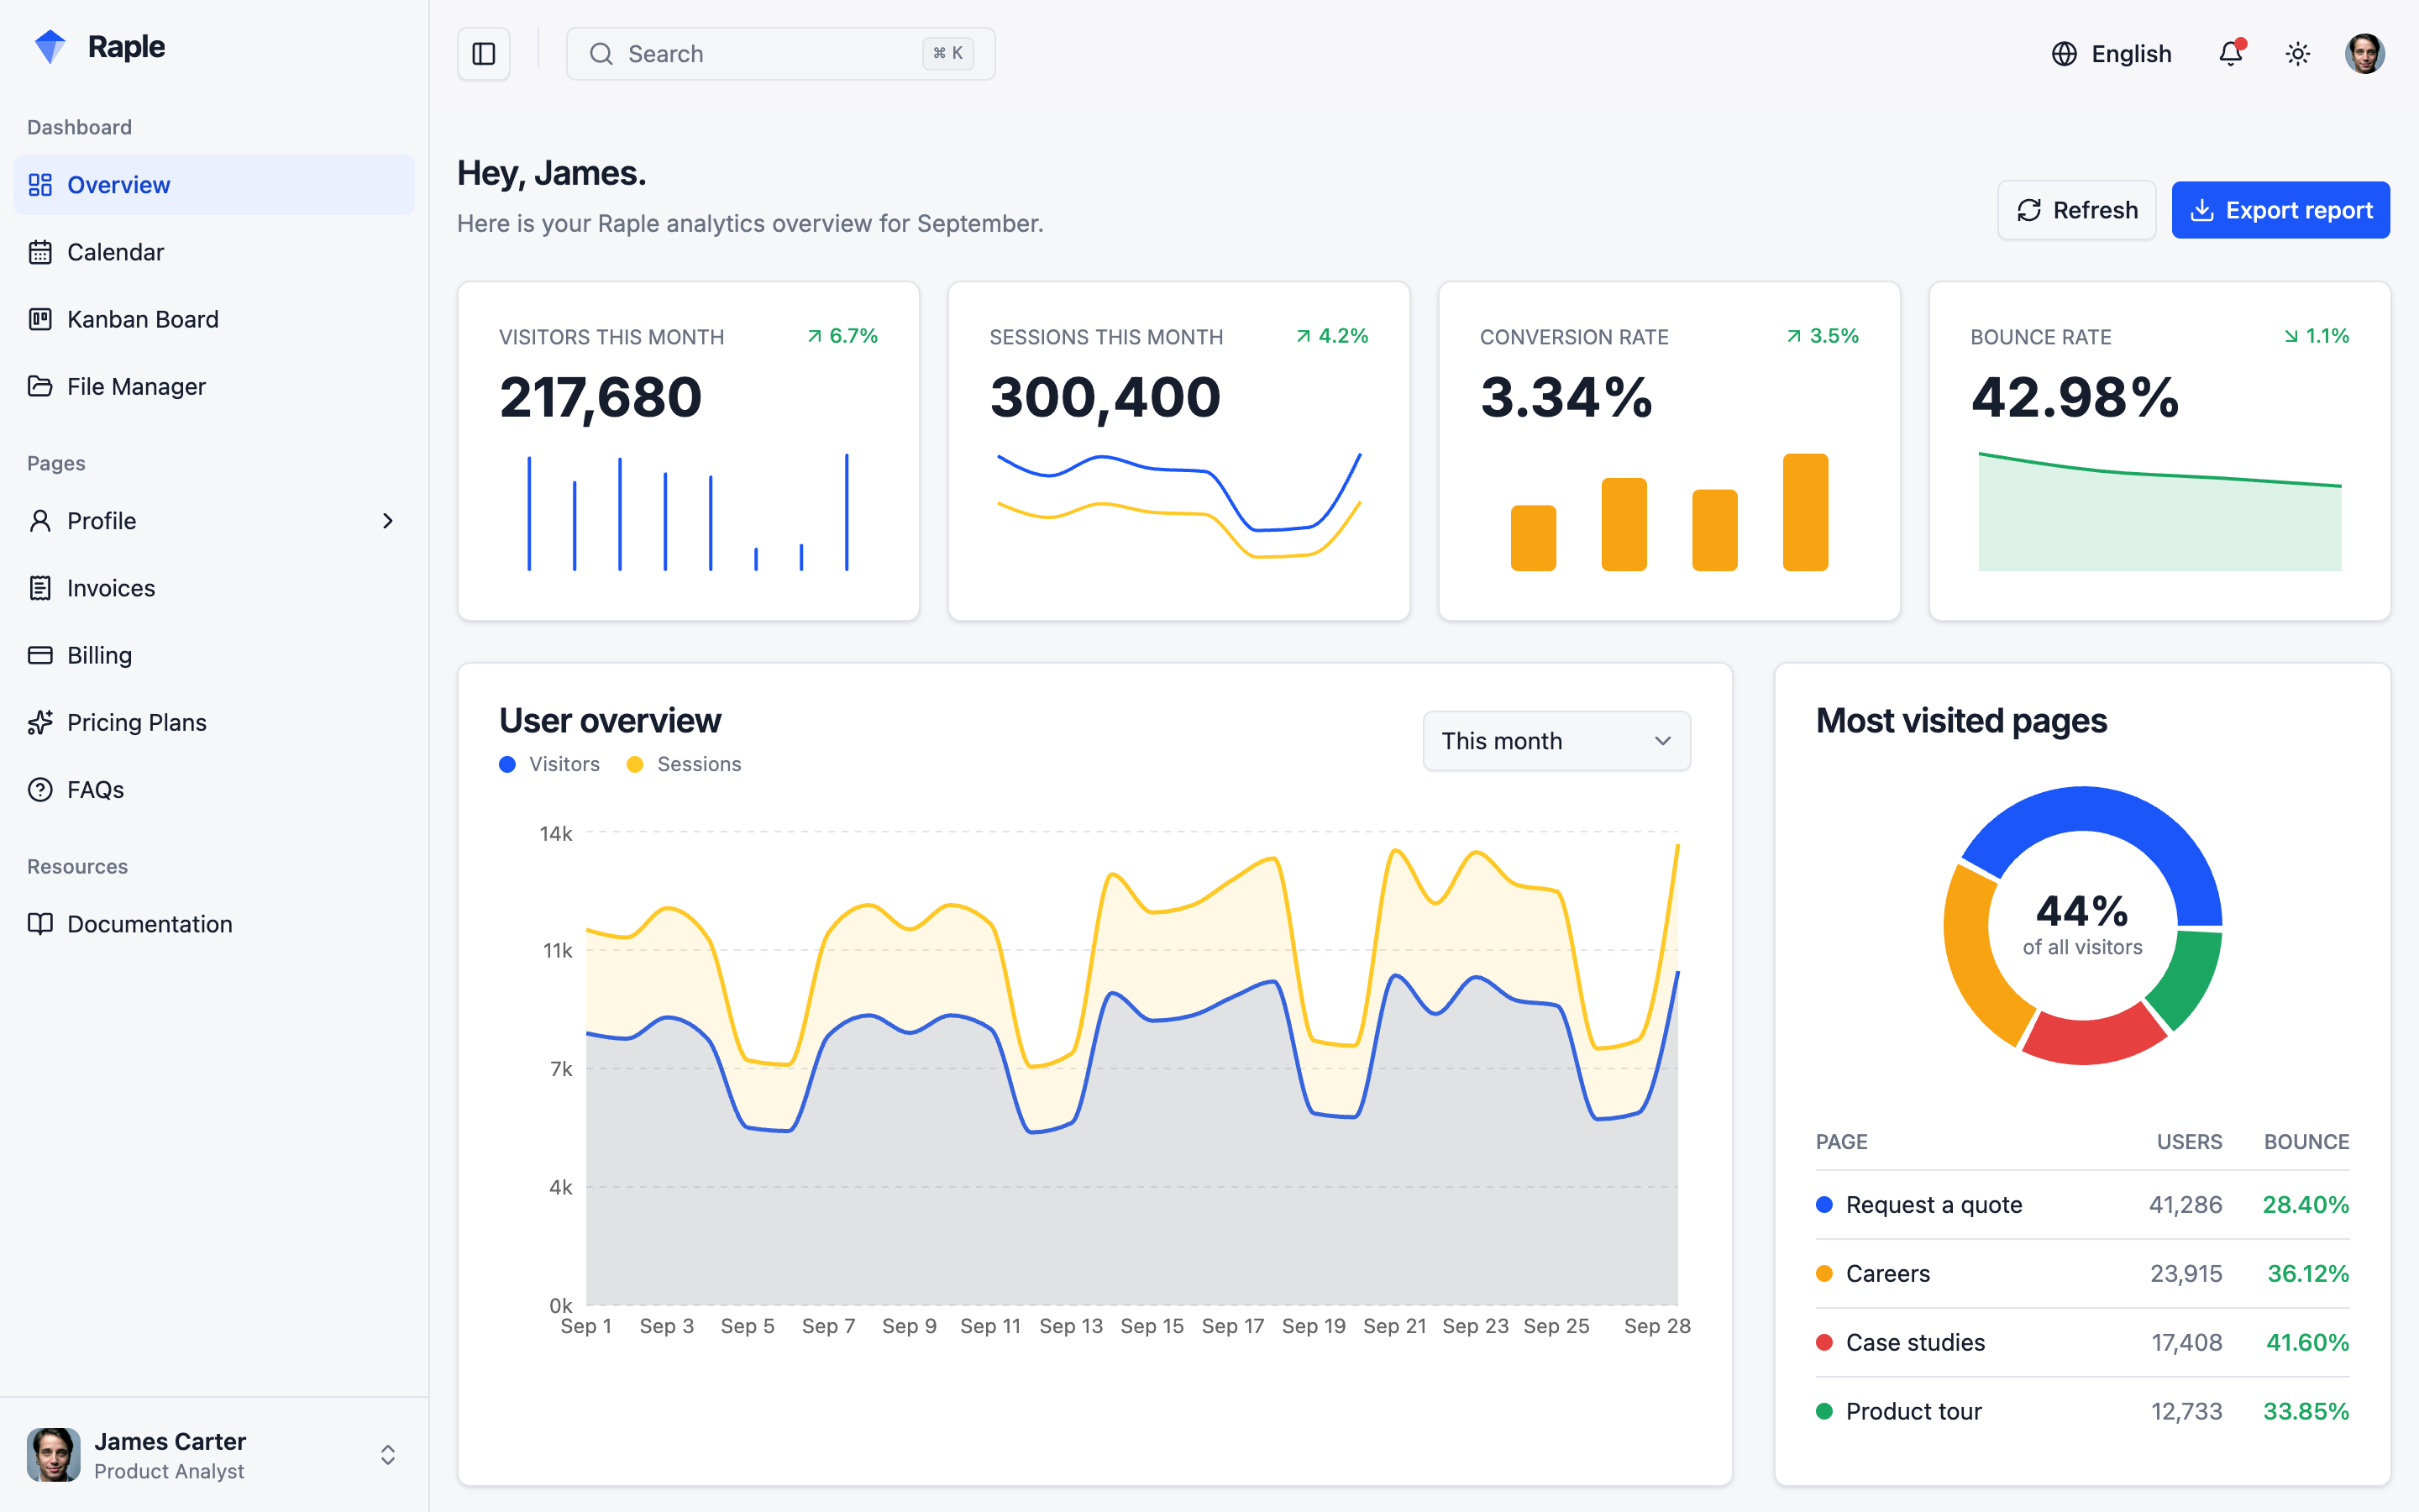This screenshot has height=1512, width=2419.
Task: Toggle the Visitors legend series
Action: click(550, 764)
